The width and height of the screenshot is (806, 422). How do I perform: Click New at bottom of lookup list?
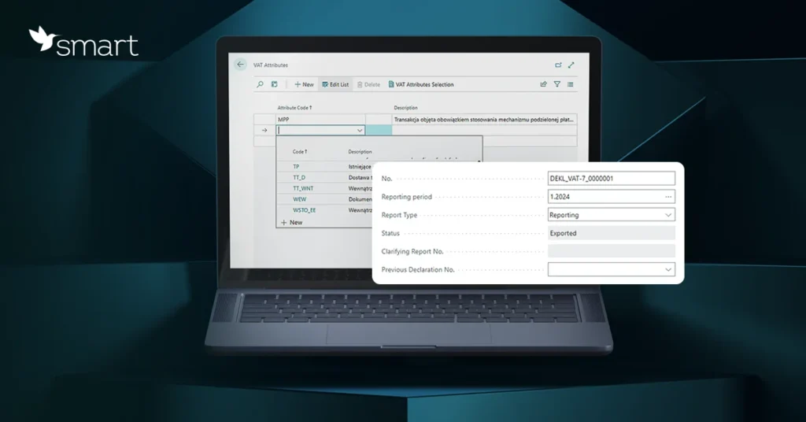[x=292, y=222]
